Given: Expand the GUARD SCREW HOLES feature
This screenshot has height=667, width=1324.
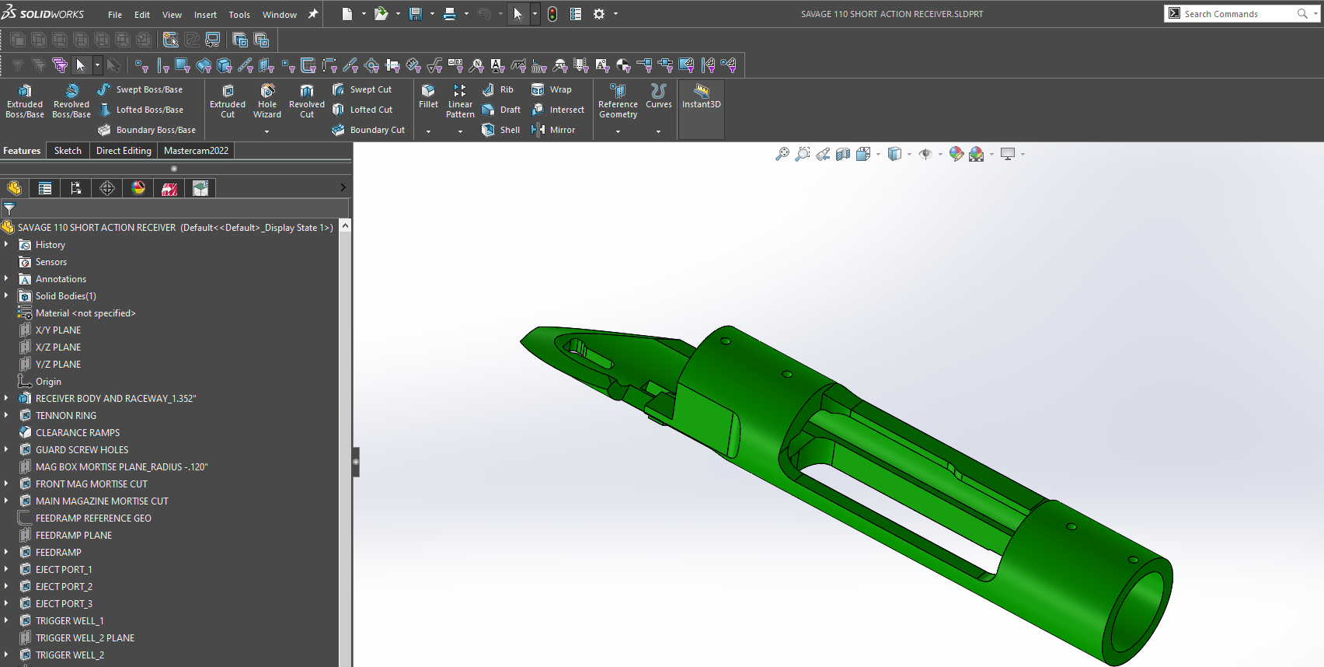Looking at the screenshot, I should 6,449.
